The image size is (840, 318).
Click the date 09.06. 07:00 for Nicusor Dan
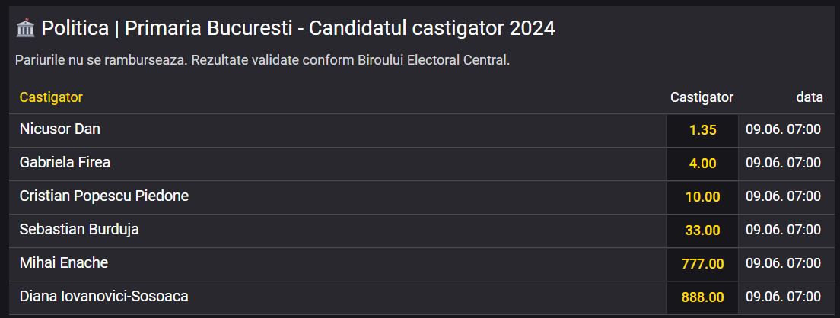783,130
